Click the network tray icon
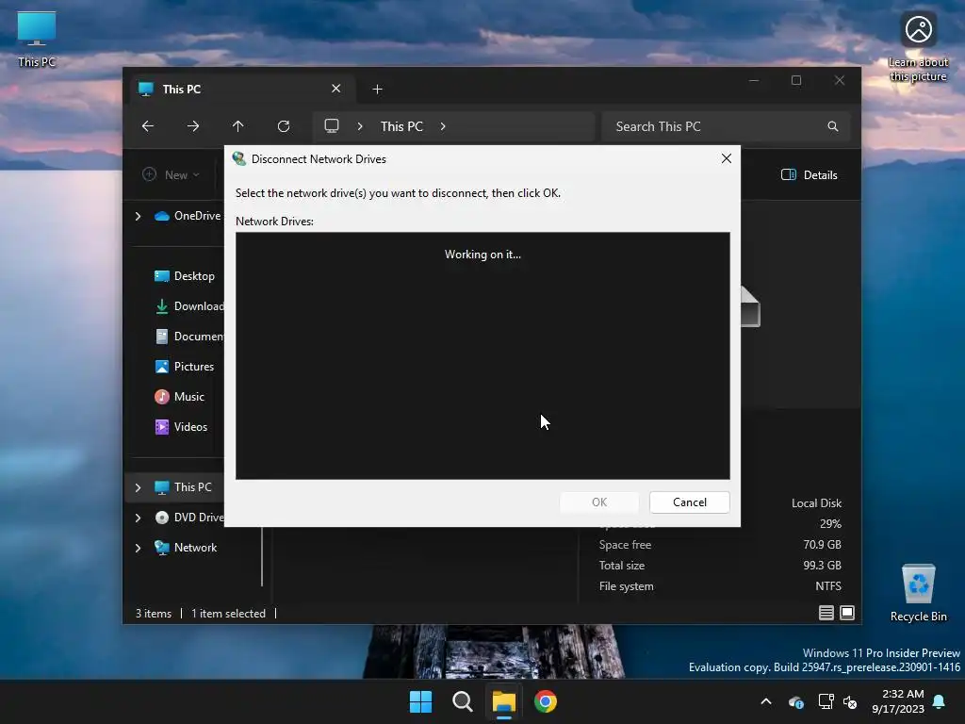The image size is (965, 724). point(826,701)
